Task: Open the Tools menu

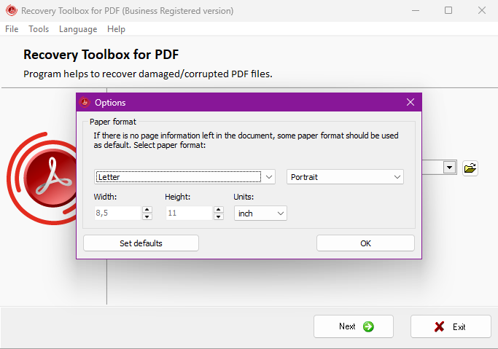Action: point(39,29)
